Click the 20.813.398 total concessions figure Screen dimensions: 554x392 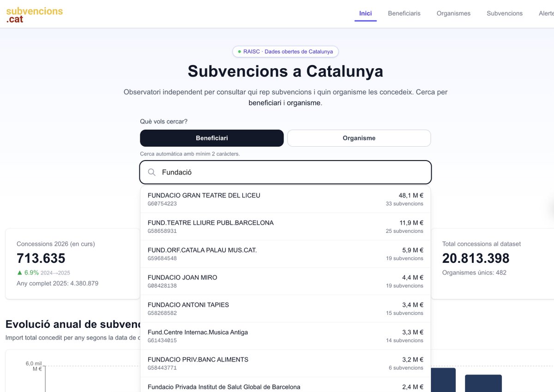[476, 258]
